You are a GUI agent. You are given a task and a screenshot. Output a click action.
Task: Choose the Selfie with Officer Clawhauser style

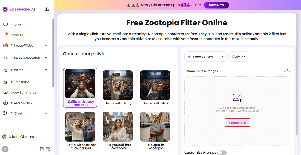(80, 131)
